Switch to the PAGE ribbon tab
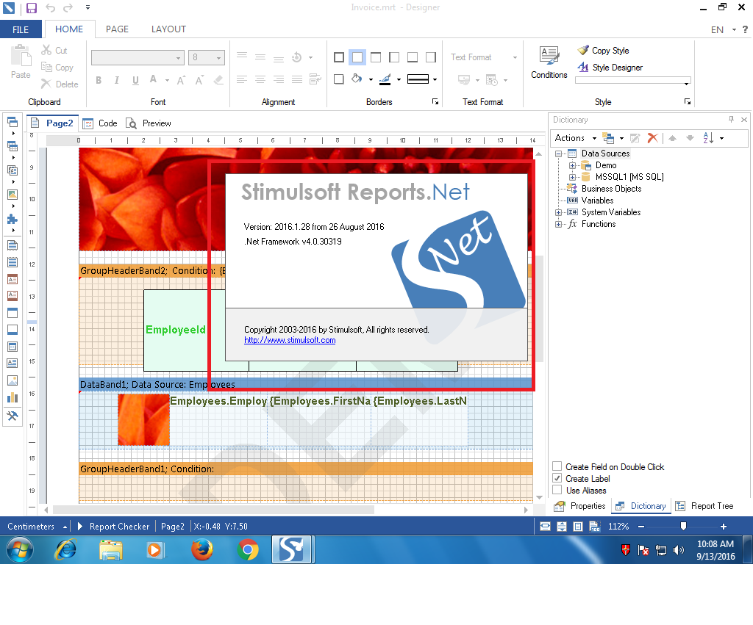This screenshot has height=625, width=753. pos(117,29)
